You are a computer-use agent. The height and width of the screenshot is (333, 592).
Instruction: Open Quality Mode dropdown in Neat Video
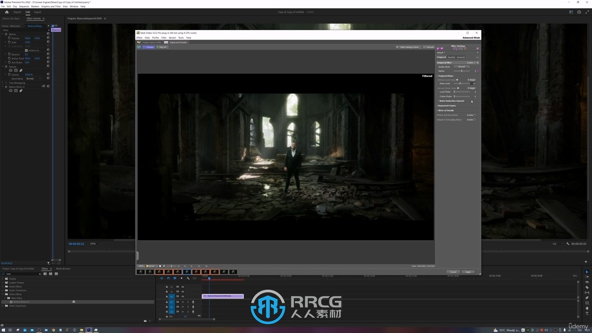(462, 67)
